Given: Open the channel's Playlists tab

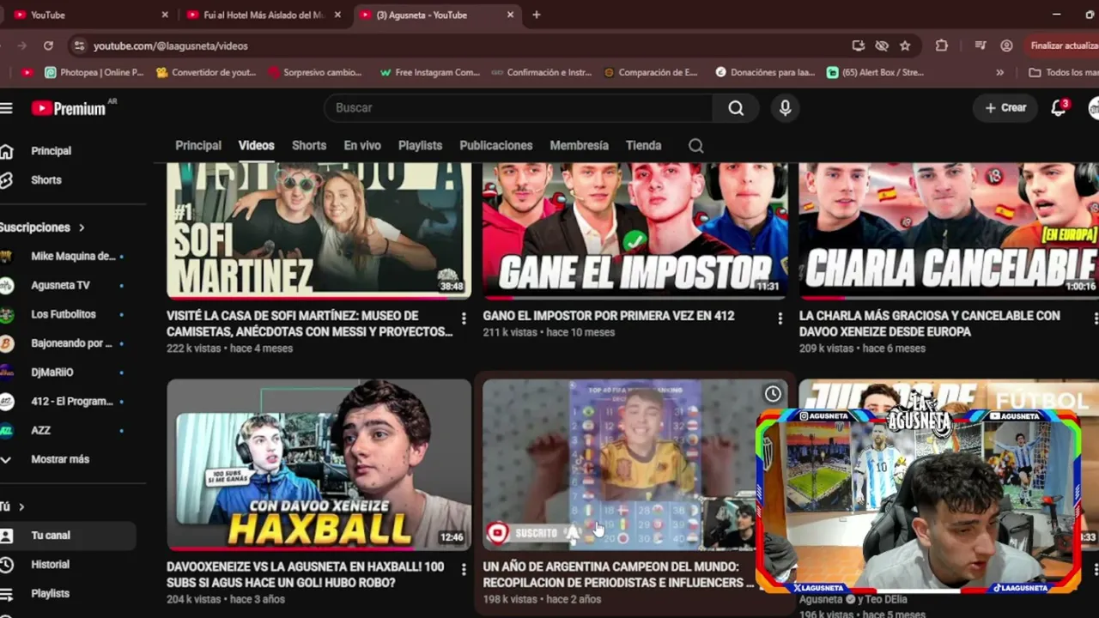Looking at the screenshot, I should [x=421, y=146].
